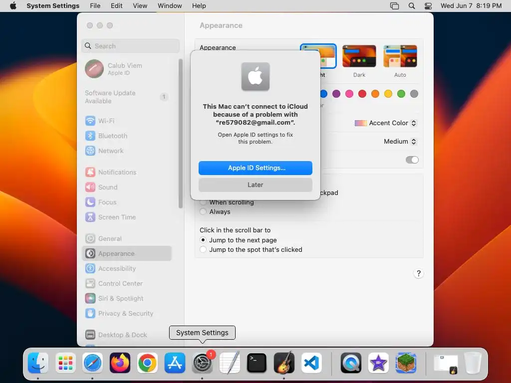Open Control Center in menu bar
The image size is (511, 383).
click(428, 6)
